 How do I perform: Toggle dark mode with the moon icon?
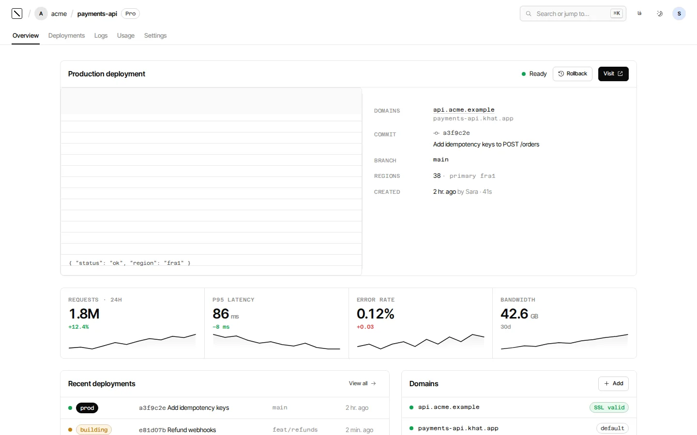click(659, 14)
